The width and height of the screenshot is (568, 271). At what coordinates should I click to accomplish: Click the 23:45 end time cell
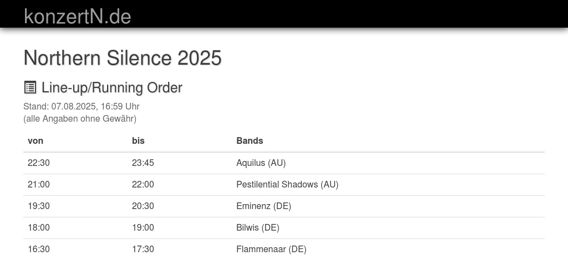(x=143, y=163)
